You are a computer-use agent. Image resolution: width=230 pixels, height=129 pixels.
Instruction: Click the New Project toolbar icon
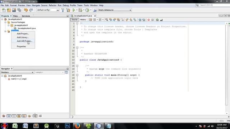tap(9, 10)
